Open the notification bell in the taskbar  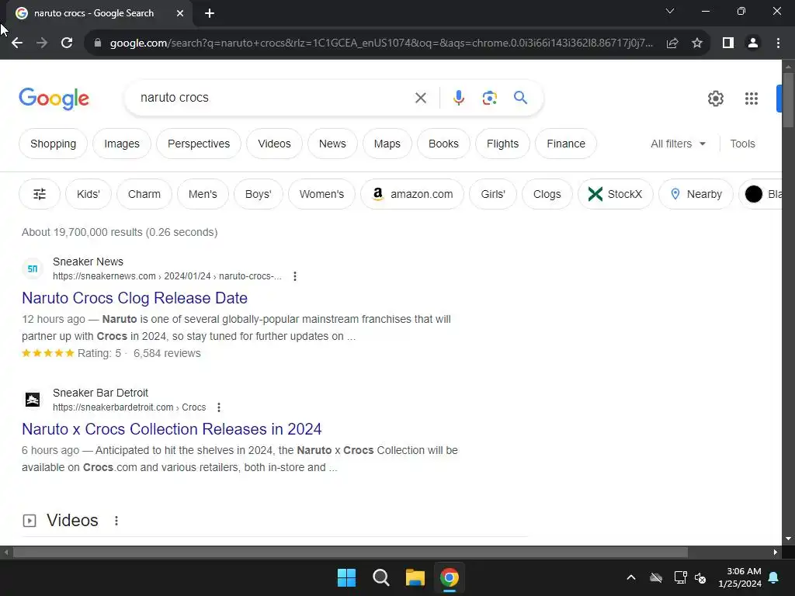tap(774, 577)
